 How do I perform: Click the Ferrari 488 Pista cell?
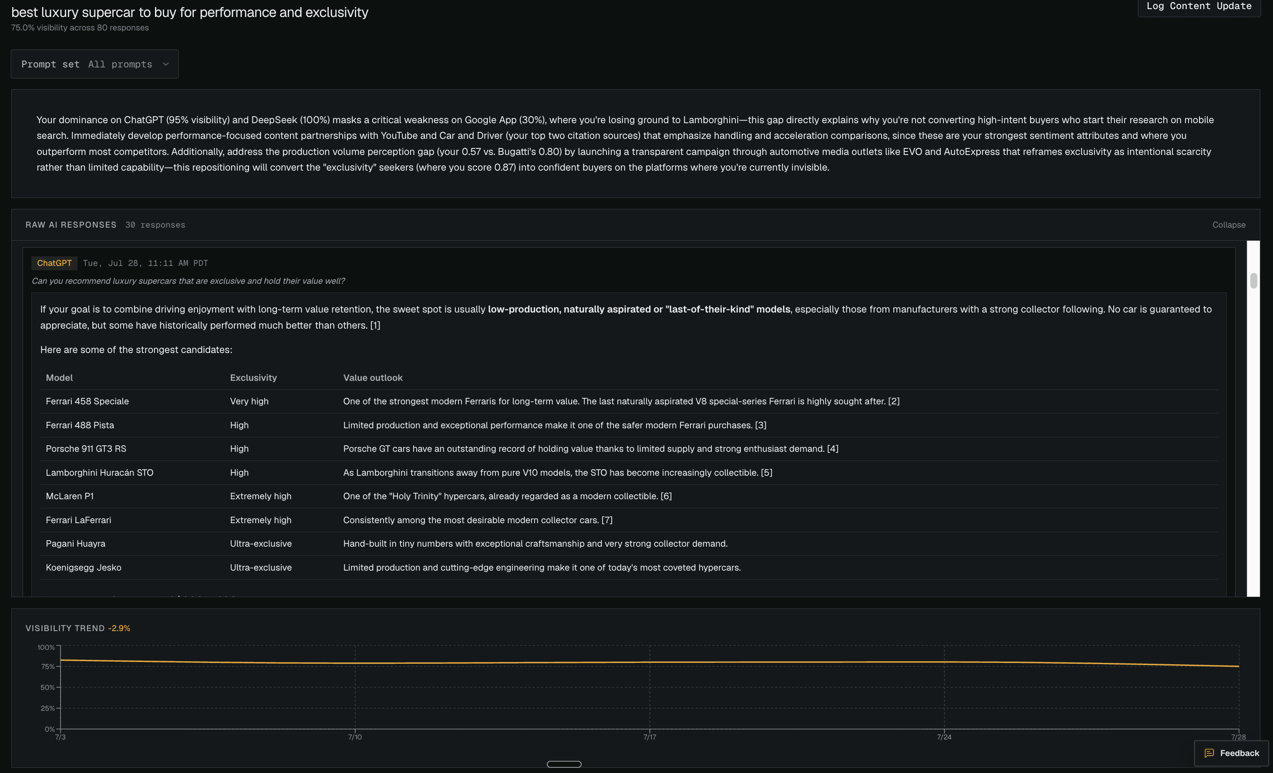(80, 425)
